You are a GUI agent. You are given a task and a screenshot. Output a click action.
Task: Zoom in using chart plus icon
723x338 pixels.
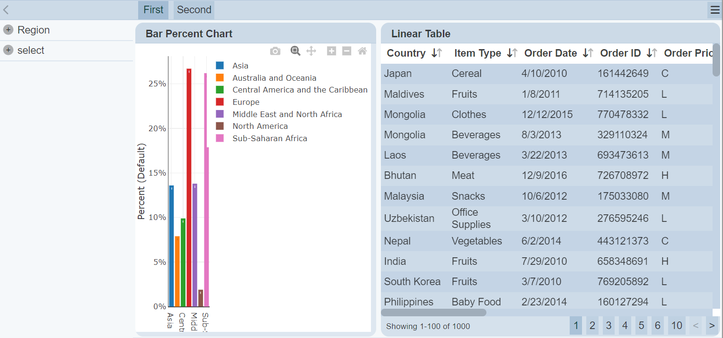tap(331, 51)
